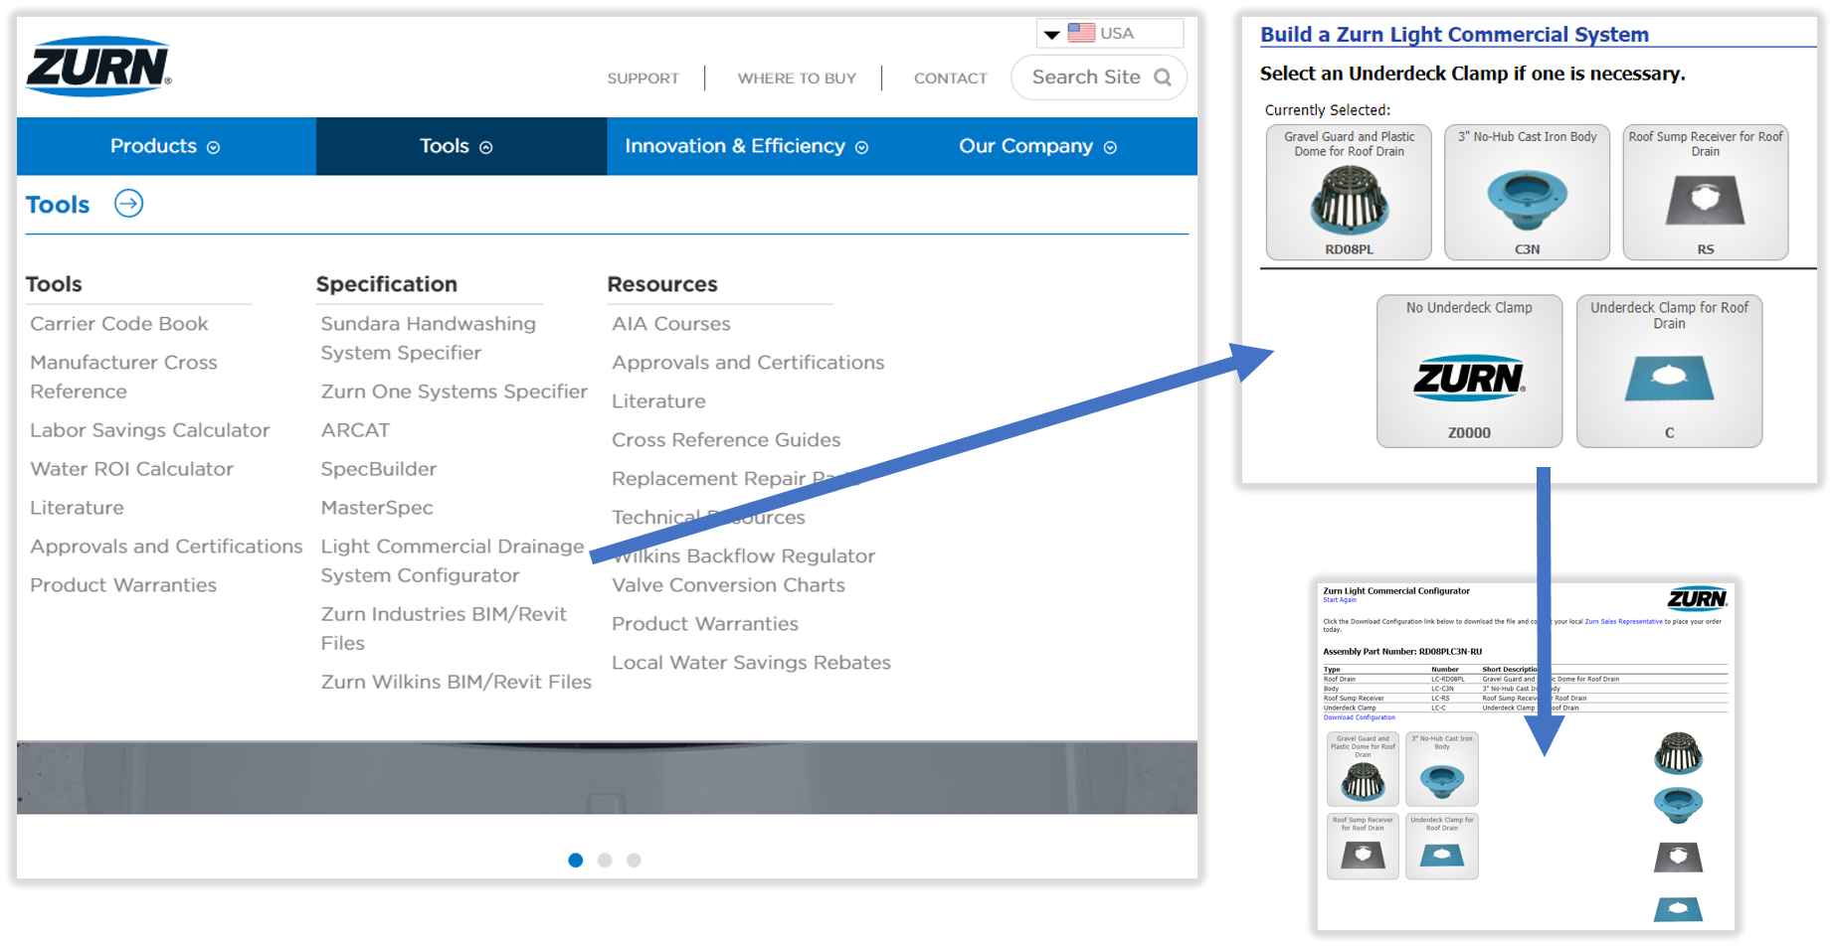Open Literature under the Tools column
The height and width of the screenshot is (947, 1834).
pyautogui.click(x=77, y=508)
